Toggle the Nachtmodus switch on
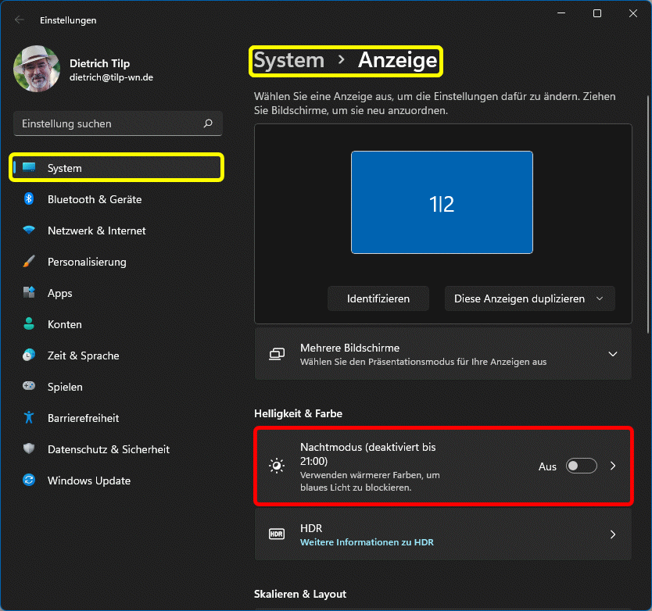Image resolution: width=652 pixels, height=611 pixels. [582, 466]
